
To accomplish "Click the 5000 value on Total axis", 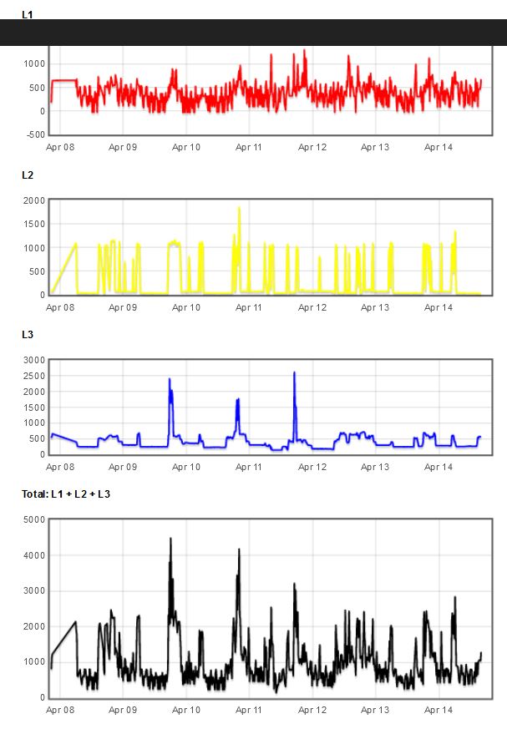I will (34, 519).
